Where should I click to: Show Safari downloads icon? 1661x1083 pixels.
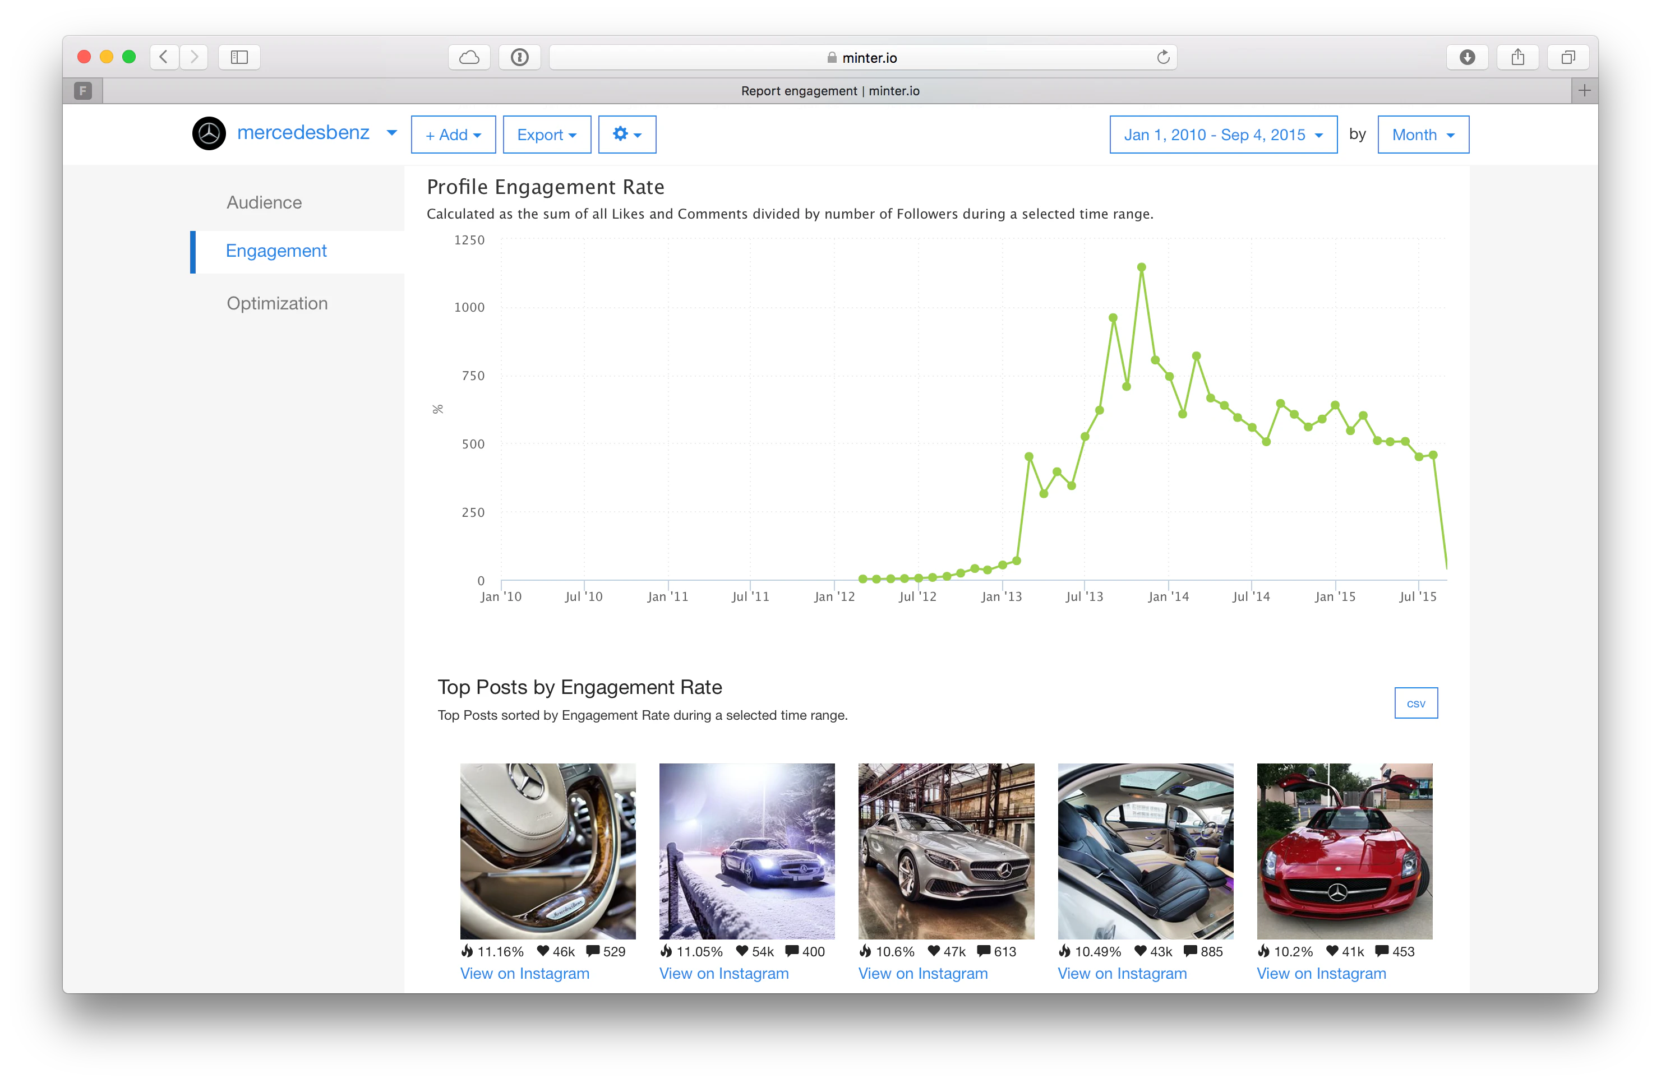coord(1467,57)
